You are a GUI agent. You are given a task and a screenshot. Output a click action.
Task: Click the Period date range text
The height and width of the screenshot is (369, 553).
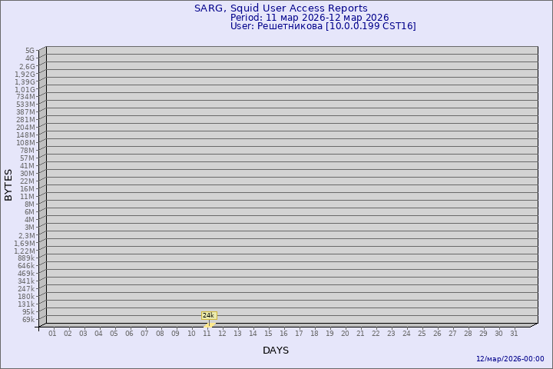click(x=309, y=18)
